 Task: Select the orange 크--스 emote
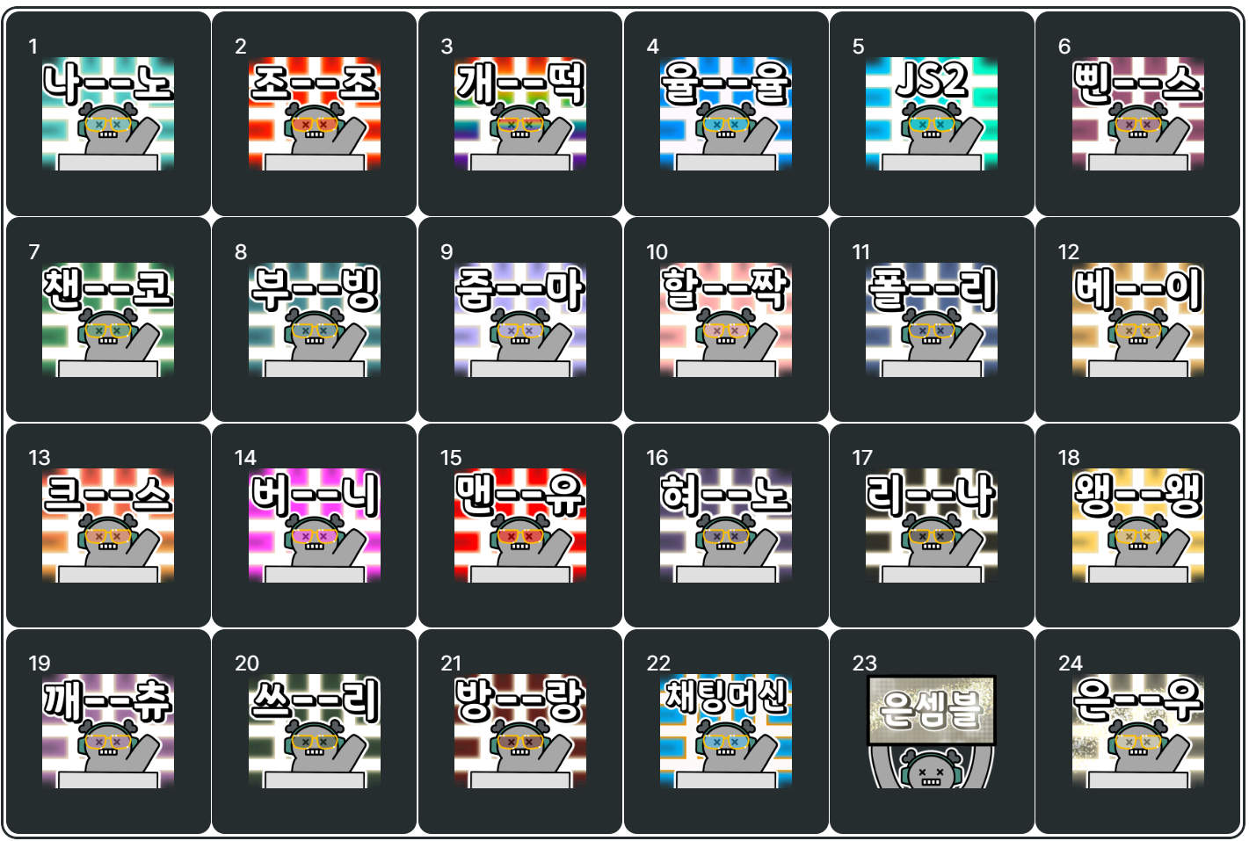click(108, 525)
